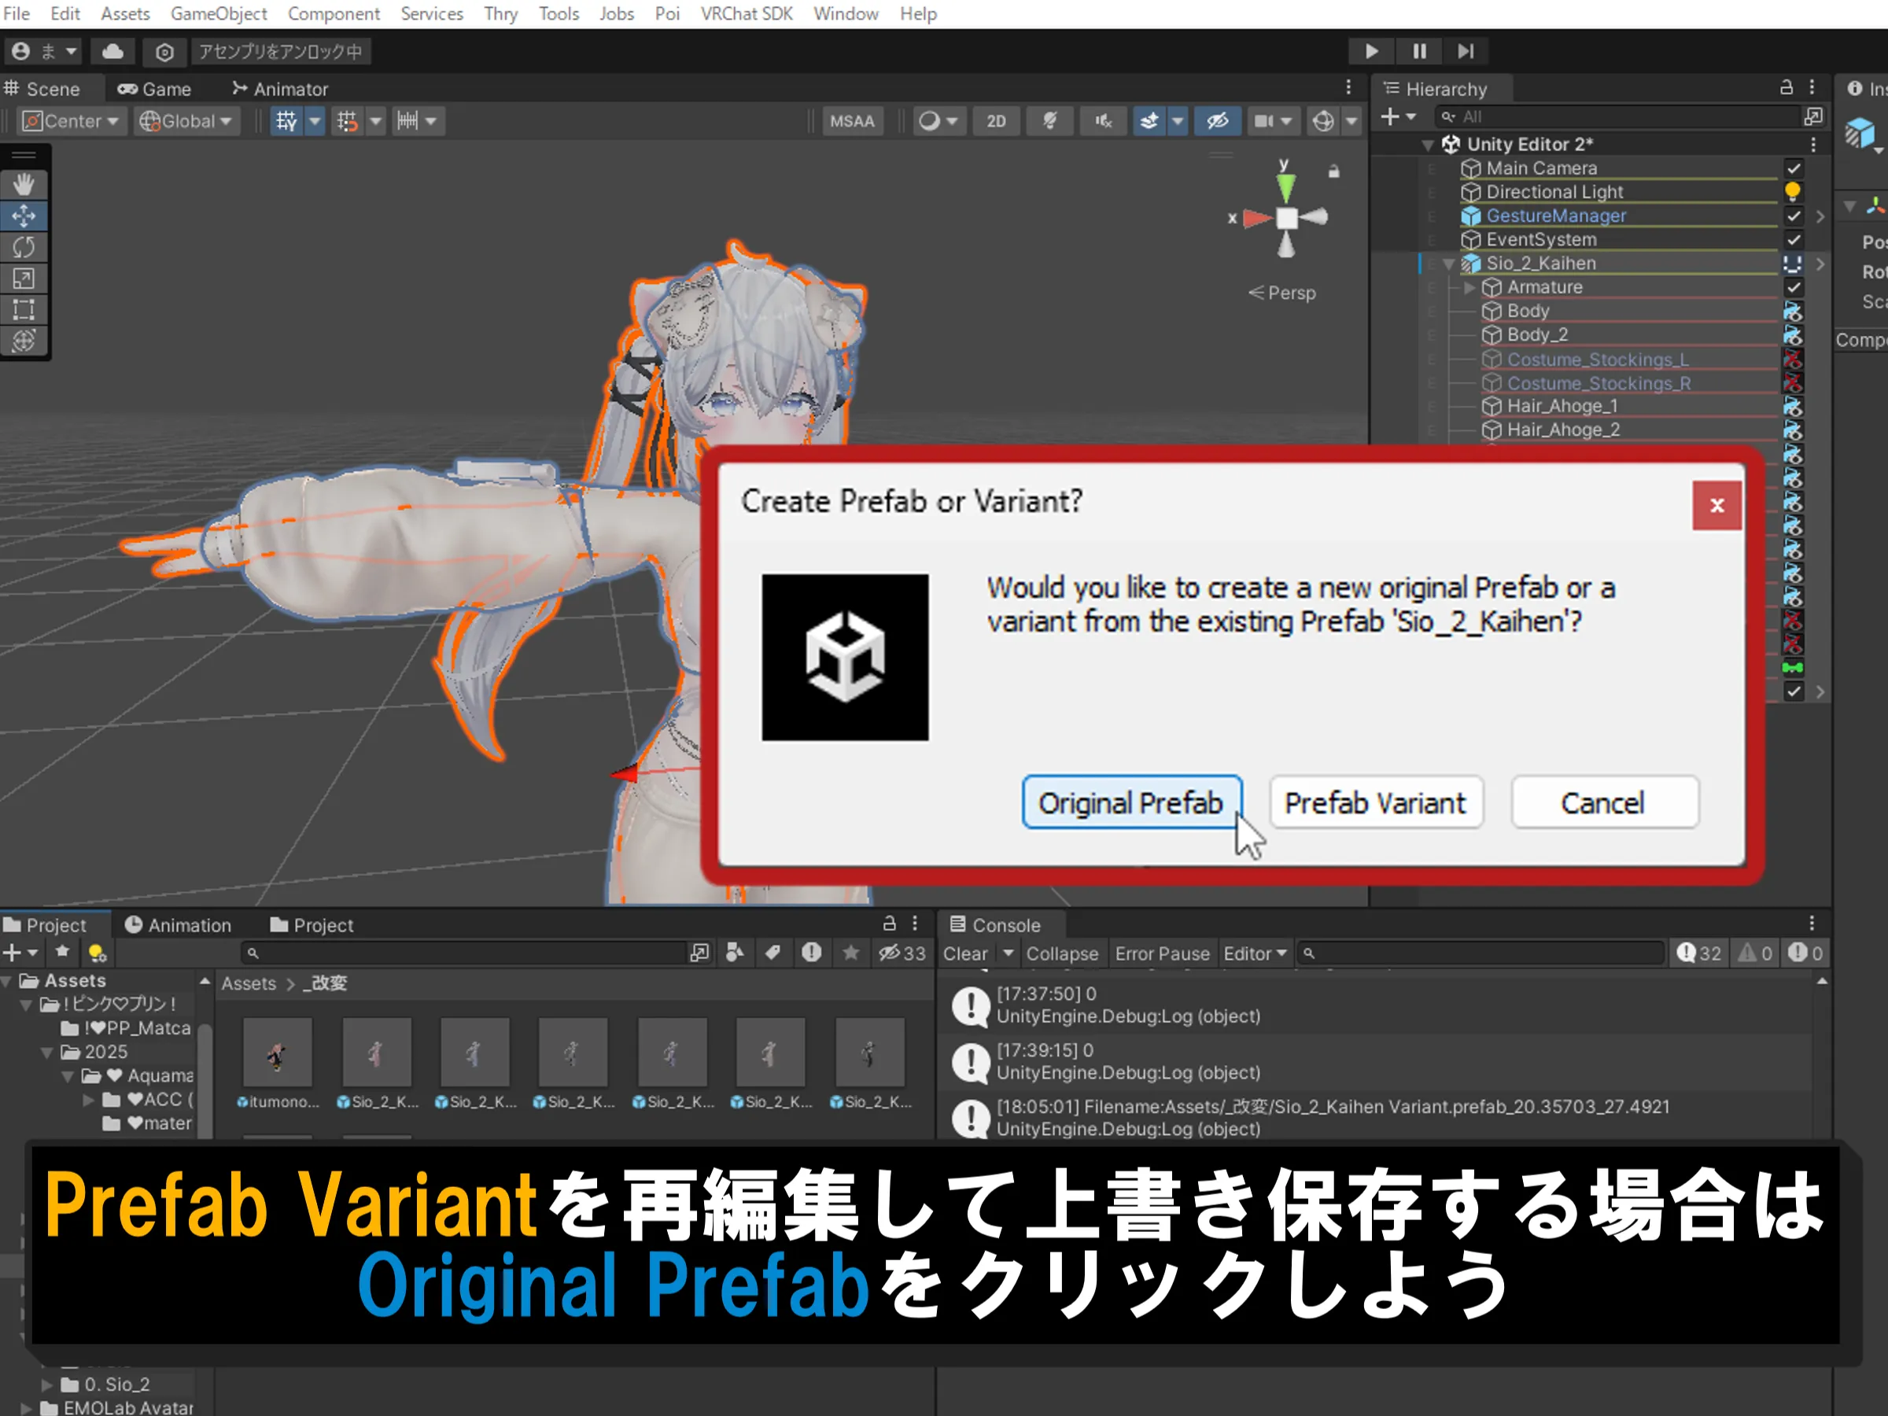Search by label icon in Project
Viewport: 1888px width, 1416px height.
click(773, 953)
